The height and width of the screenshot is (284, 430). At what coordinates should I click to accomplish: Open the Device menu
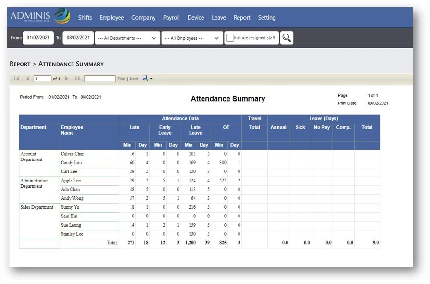click(195, 18)
